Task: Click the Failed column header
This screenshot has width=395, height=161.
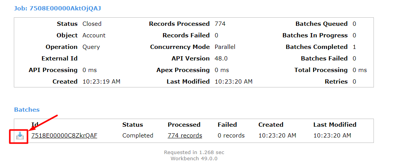Action: coord(227,125)
